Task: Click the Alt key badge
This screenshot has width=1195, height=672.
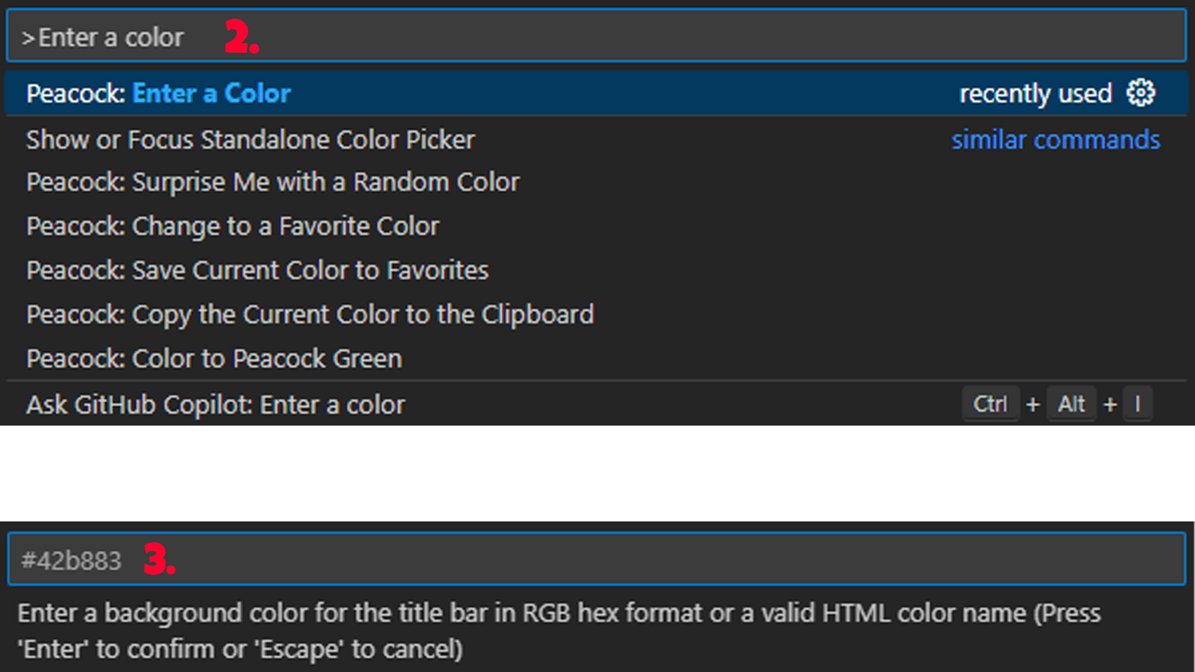Action: tap(1072, 404)
